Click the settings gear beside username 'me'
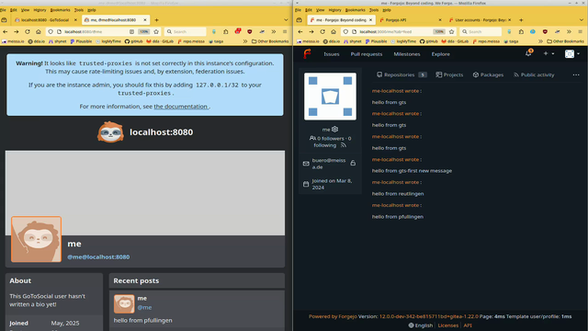The width and height of the screenshot is (588, 331). 334,129
